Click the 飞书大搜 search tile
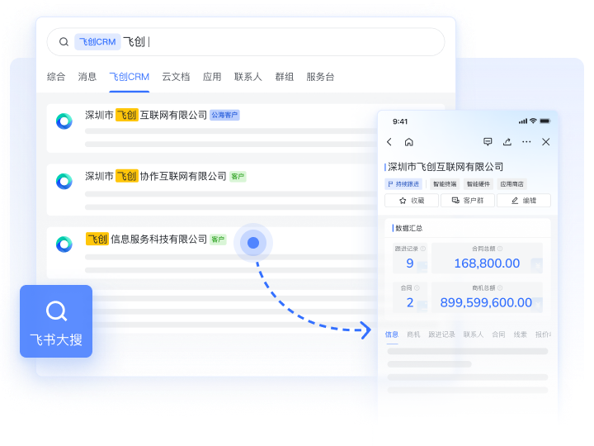594x446 pixels. coord(56,320)
